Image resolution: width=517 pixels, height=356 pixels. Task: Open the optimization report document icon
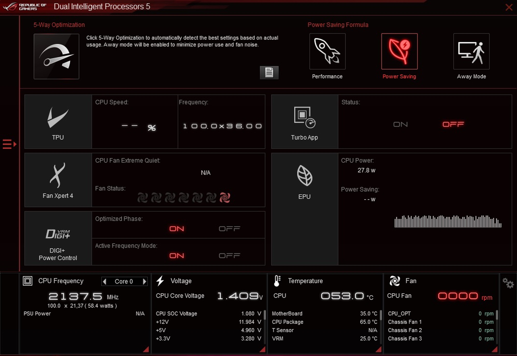[x=269, y=73]
